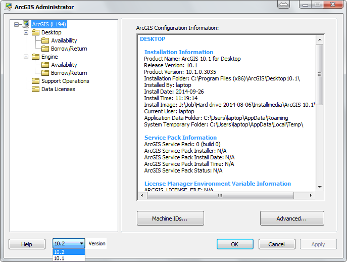The width and height of the screenshot is (347, 262).
Task: Click the ArcGIS computer icon in tree
Action: coord(26,24)
